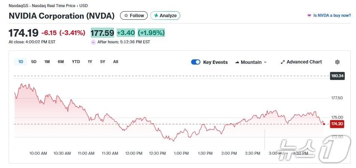Click the Mountain chart type icon

[237, 62]
